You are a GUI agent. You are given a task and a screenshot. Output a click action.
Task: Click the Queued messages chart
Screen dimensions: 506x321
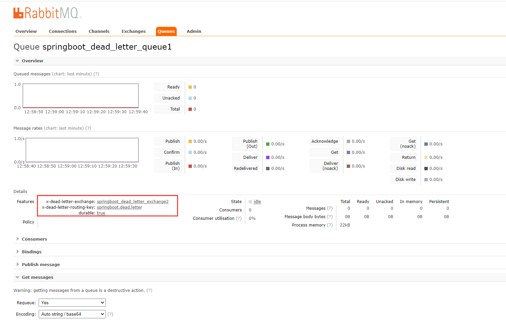click(x=81, y=96)
